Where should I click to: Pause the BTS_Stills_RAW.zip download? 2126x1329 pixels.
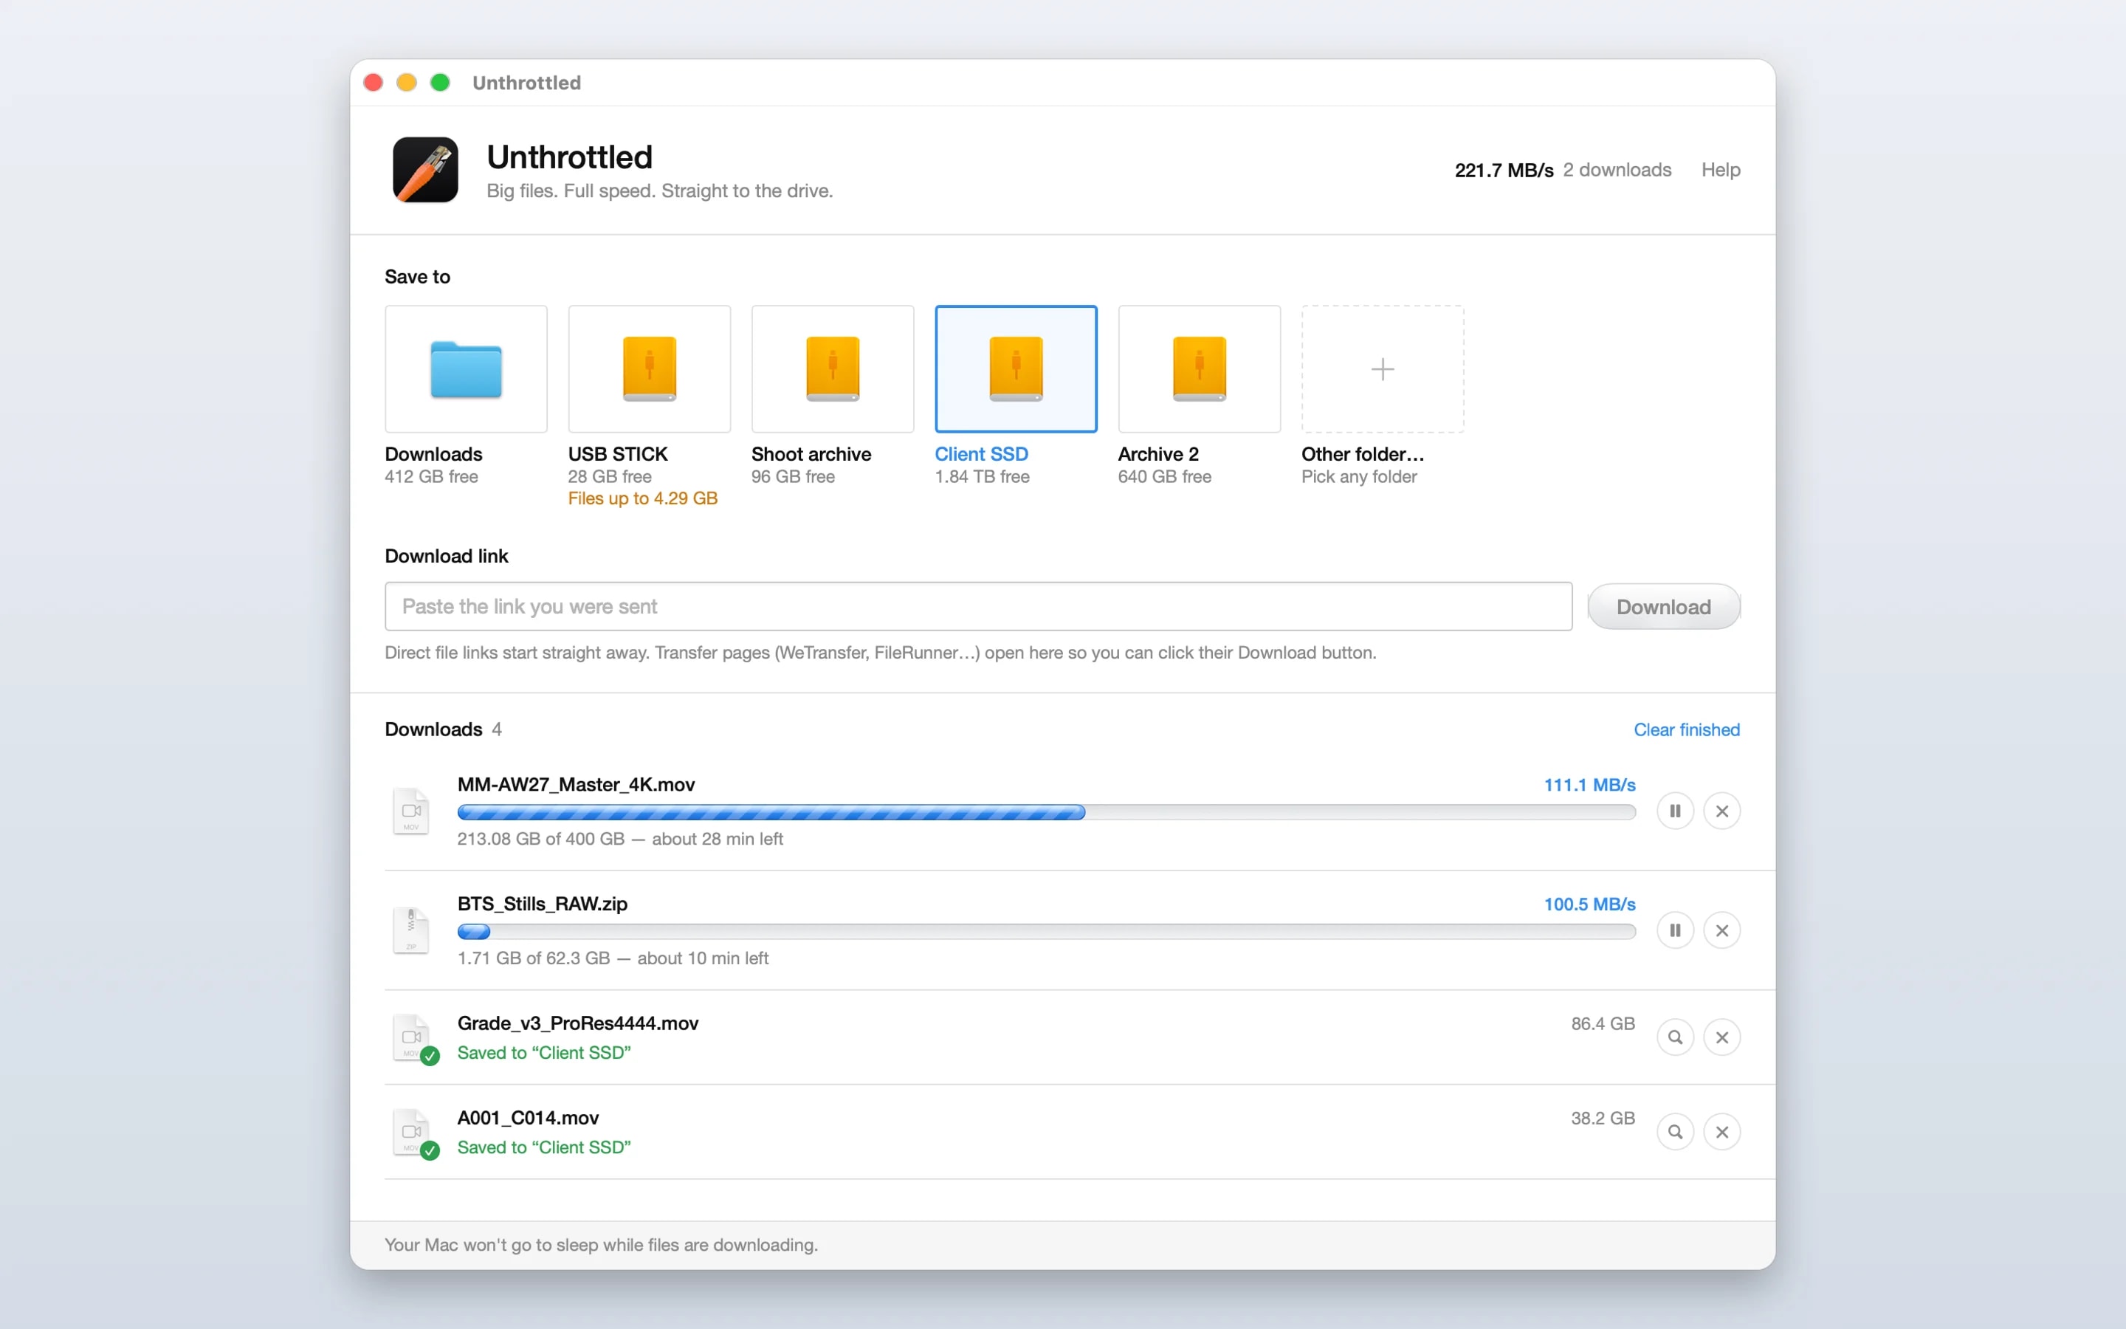tap(1675, 930)
